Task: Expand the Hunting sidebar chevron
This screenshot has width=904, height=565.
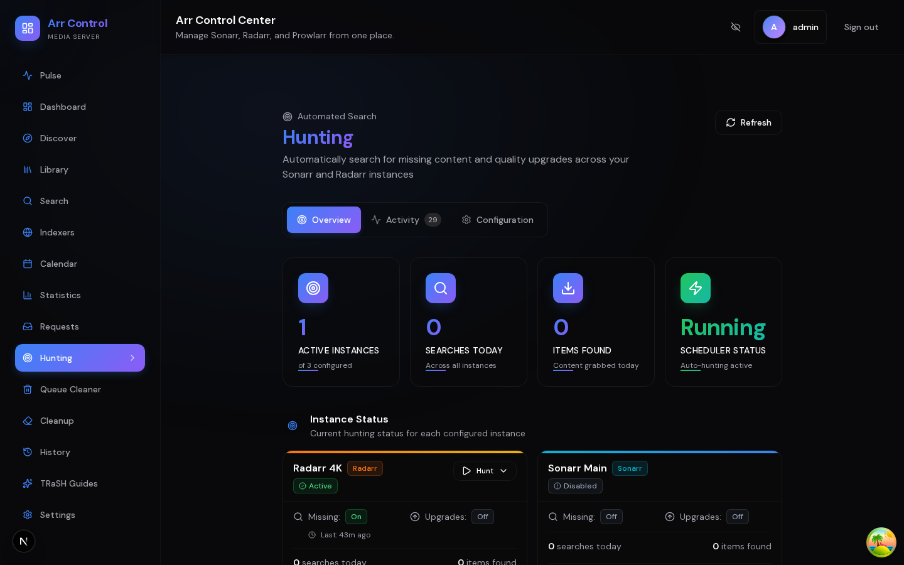Action: (132, 358)
